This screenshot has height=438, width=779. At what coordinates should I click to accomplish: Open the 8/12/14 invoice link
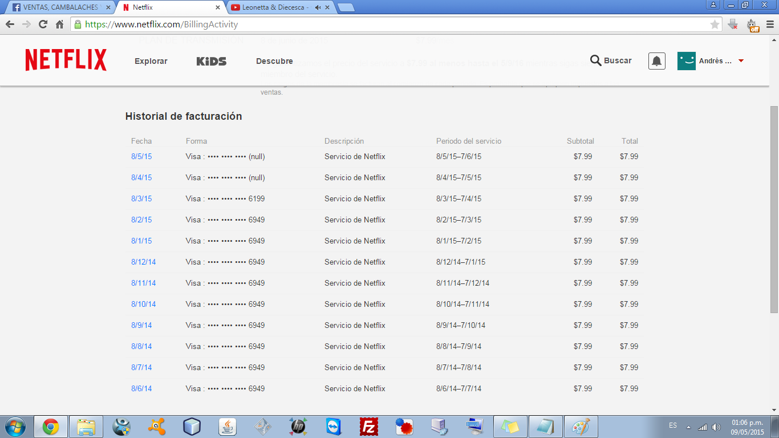click(143, 262)
